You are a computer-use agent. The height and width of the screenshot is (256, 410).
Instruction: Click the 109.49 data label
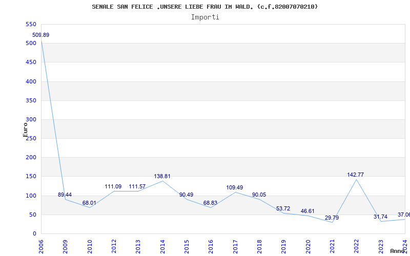(x=235, y=187)
